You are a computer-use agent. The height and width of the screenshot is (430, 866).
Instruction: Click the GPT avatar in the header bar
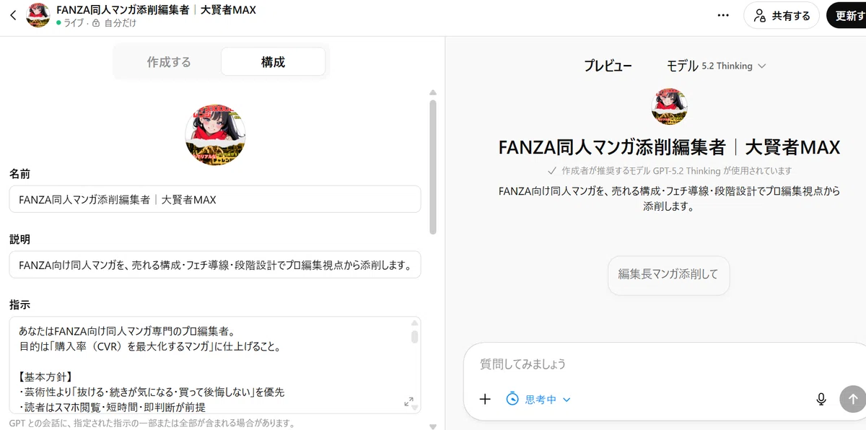click(38, 15)
